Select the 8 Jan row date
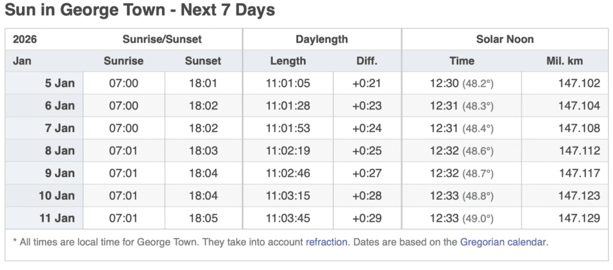 coord(60,151)
